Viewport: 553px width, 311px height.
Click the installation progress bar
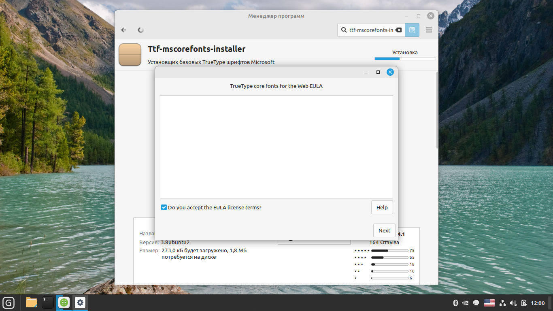[405, 59]
